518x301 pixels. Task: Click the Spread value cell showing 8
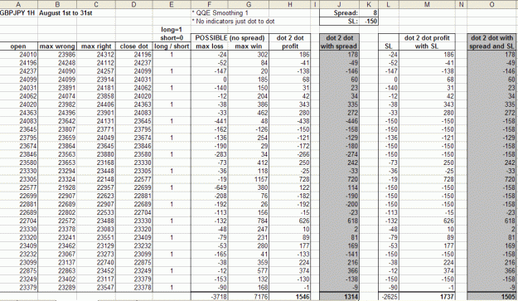pyautogui.click(x=369, y=13)
